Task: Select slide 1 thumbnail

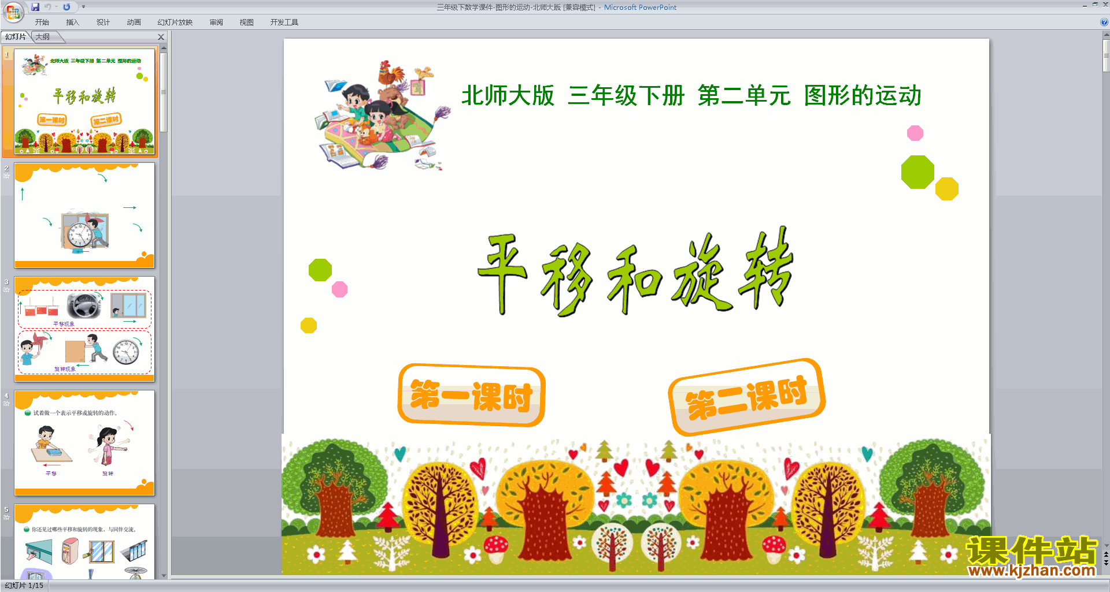Action: (x=84, y=102)
